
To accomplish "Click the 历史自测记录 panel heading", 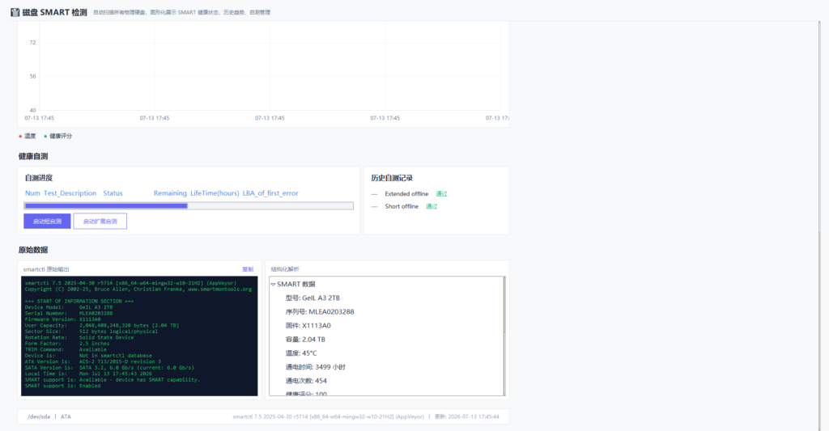I will pos(392,178).
